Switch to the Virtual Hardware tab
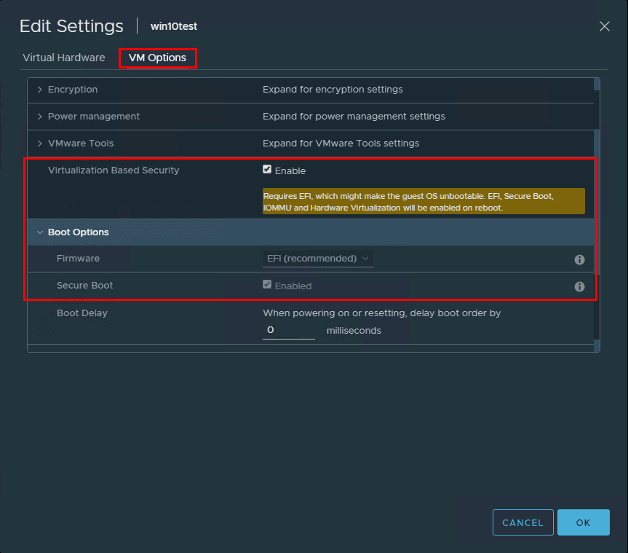 point(64,58)
